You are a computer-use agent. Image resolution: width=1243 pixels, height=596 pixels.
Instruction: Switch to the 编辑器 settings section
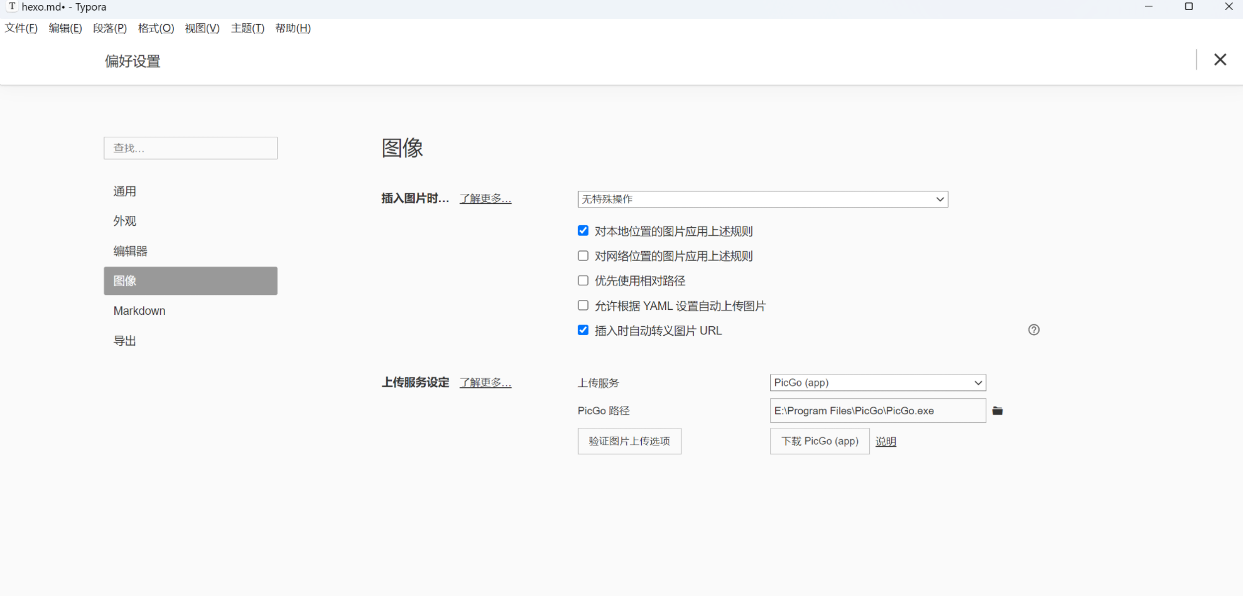pyautogui.click(x=190, y=251)
